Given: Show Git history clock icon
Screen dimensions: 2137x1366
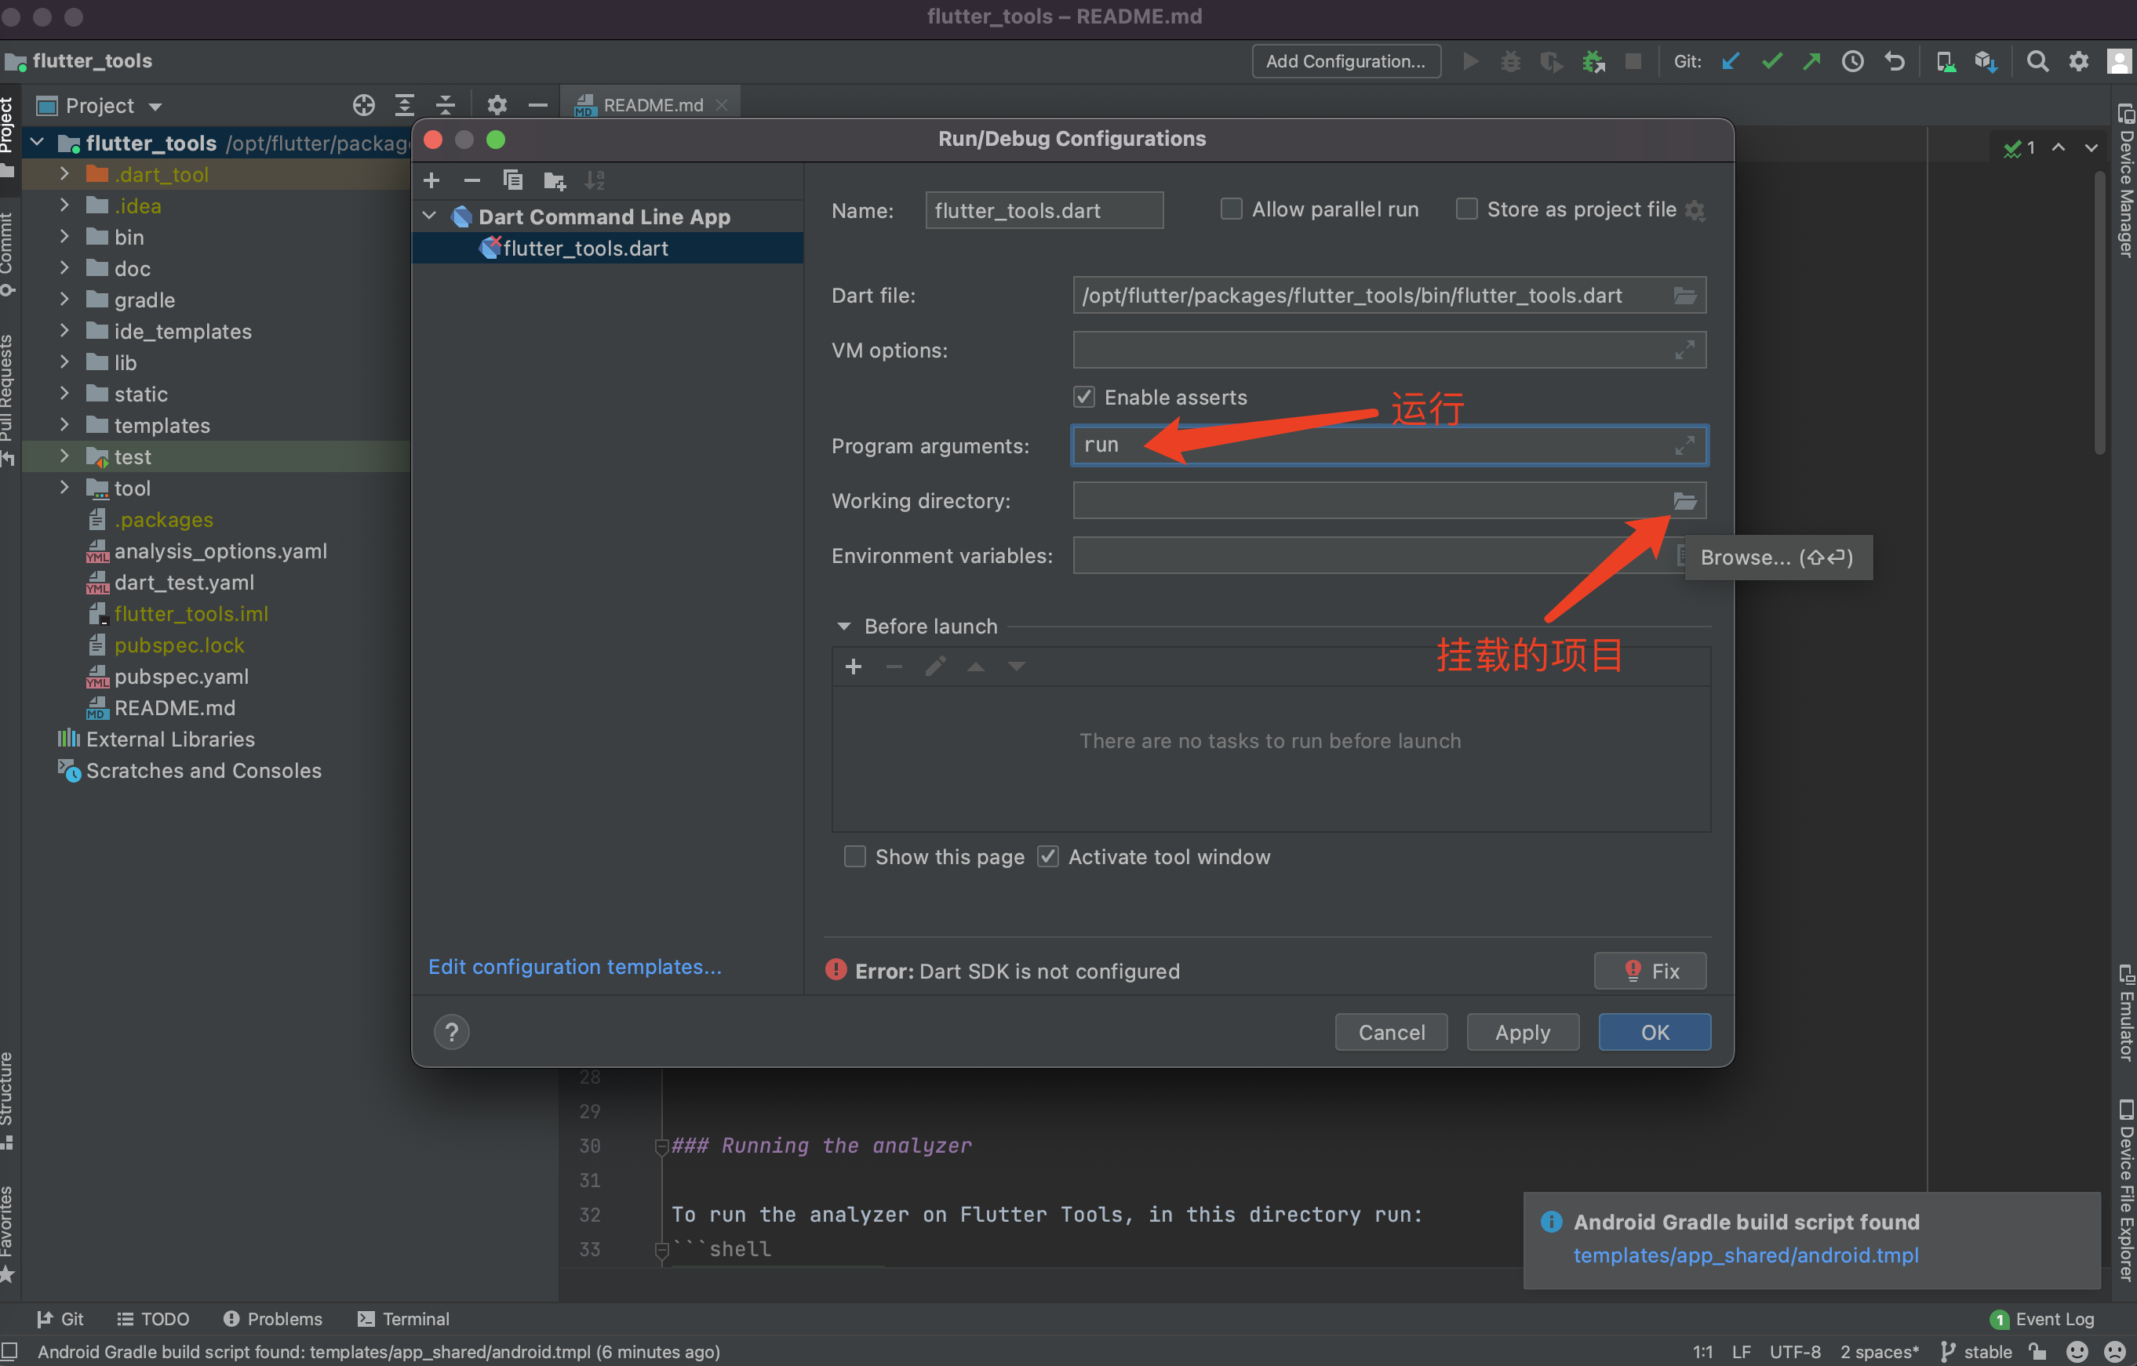Looking at the screenshot, I should pos(1853,61).
